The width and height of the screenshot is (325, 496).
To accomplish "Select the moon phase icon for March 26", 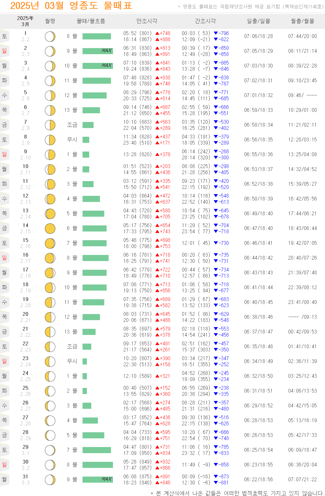I will pyautogui.click(x=50, y=406).
